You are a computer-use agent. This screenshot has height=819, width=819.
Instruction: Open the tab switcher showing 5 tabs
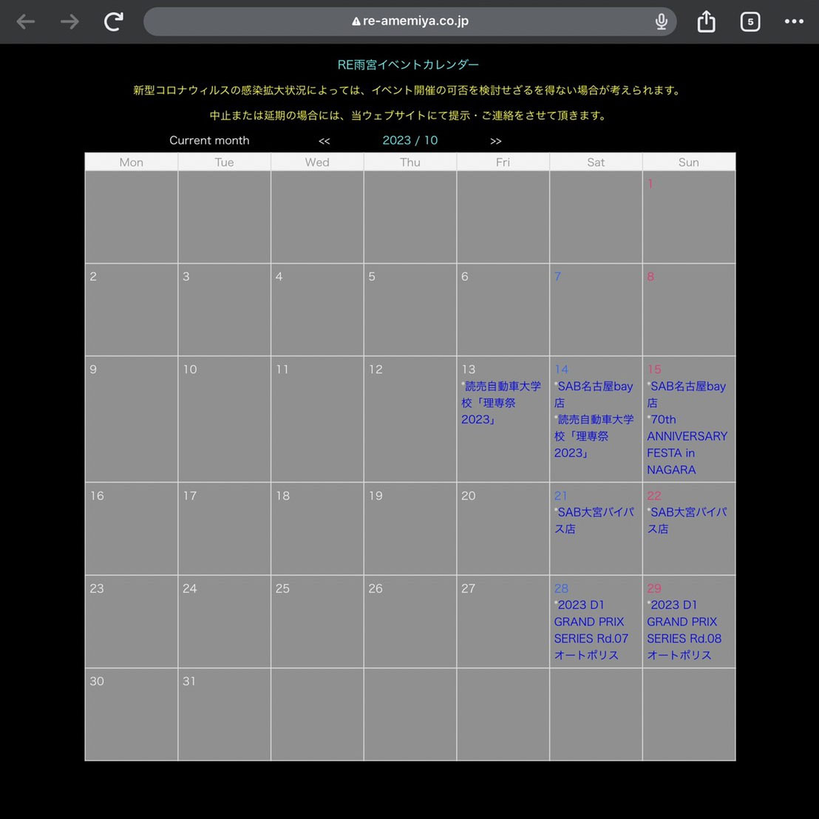(x=750, y=21)
